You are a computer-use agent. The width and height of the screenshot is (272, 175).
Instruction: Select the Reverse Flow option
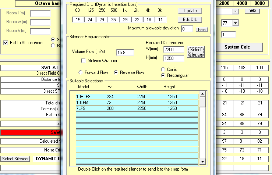point(116,72)
